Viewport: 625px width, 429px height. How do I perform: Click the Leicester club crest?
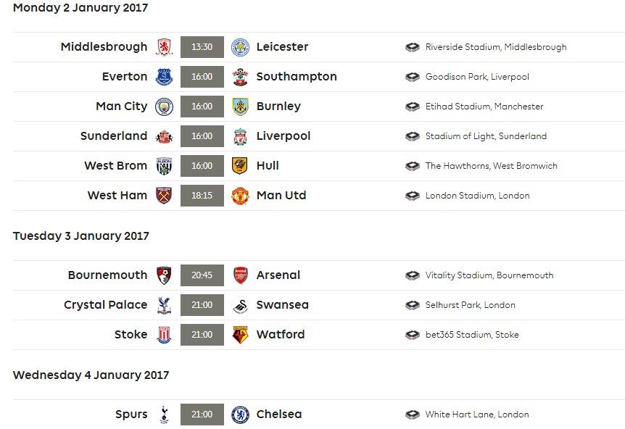click(x=240, y=47)
